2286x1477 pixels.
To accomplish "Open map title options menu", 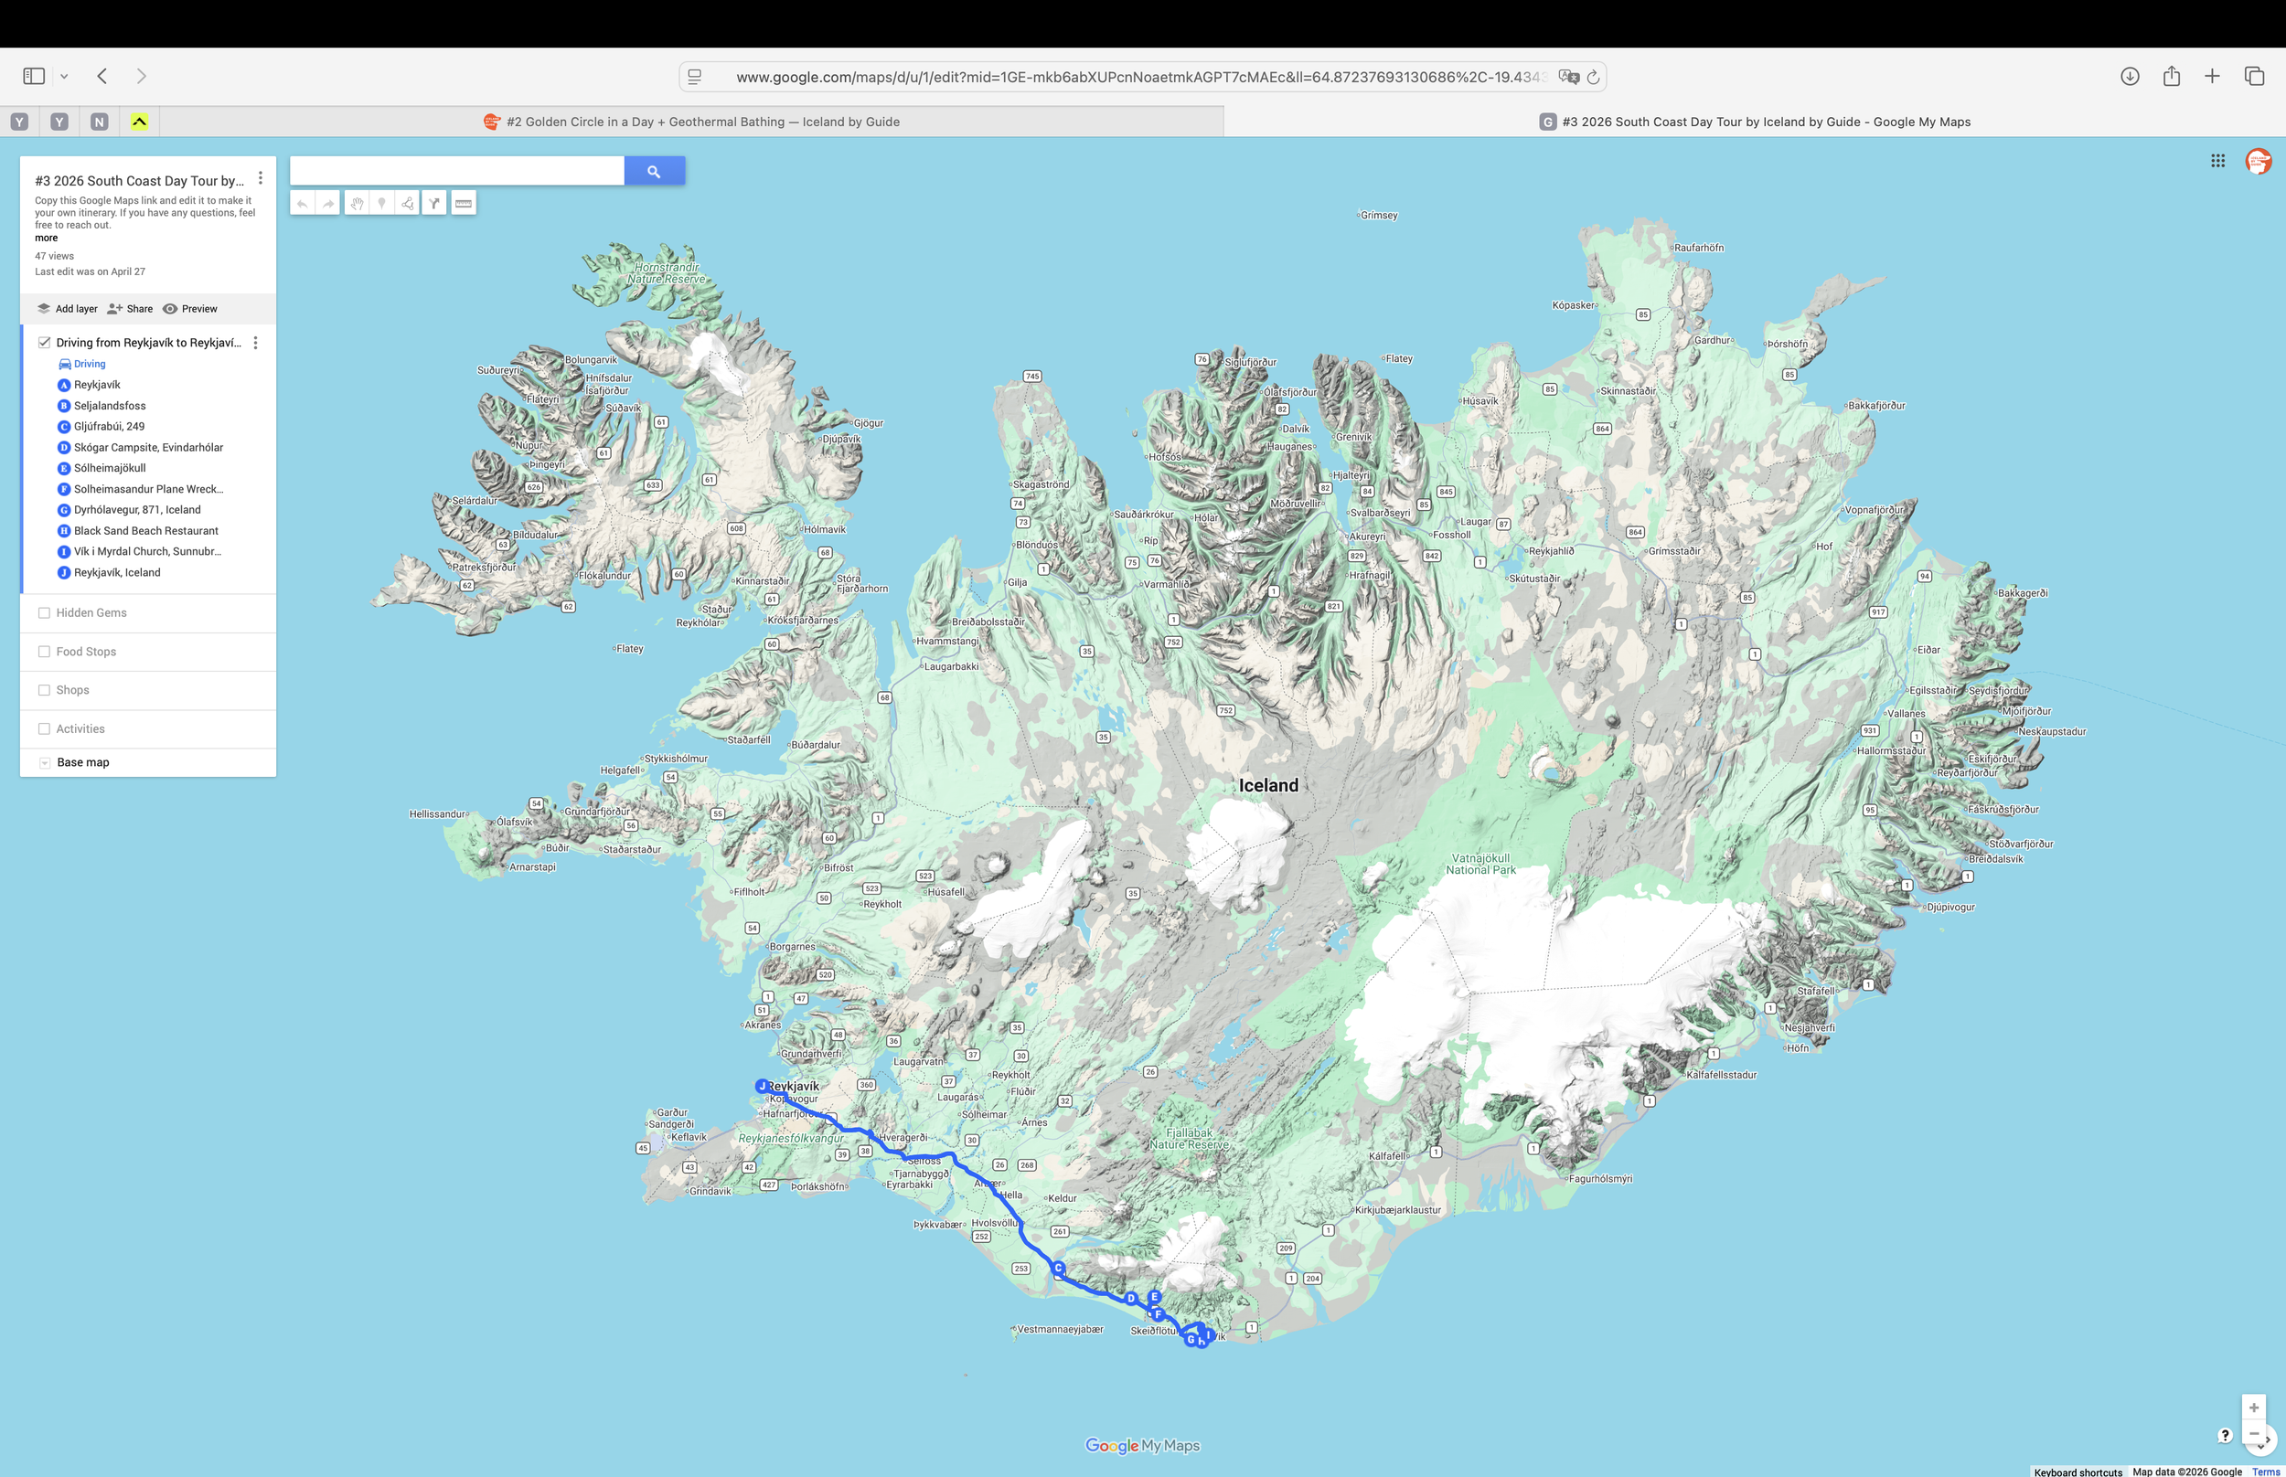I will tap(260, 178).
